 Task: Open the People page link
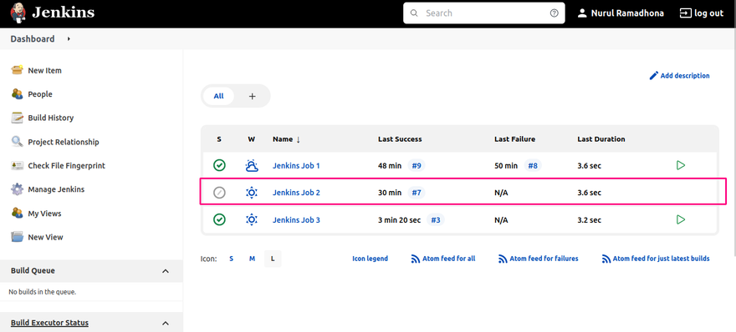pos(40,94)
